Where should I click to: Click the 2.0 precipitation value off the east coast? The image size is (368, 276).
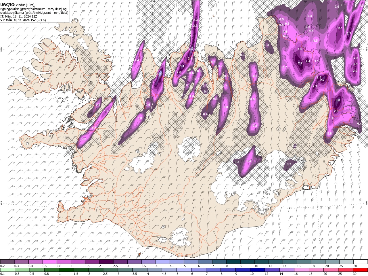point(356,58)
